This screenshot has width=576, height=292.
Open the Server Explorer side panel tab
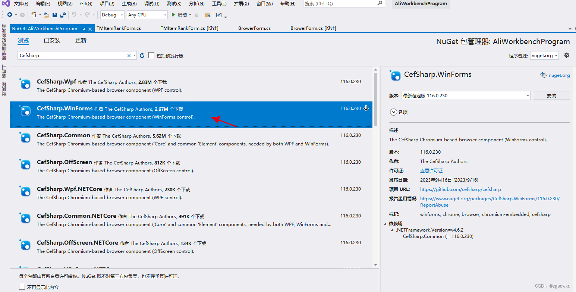coord(4,42)
